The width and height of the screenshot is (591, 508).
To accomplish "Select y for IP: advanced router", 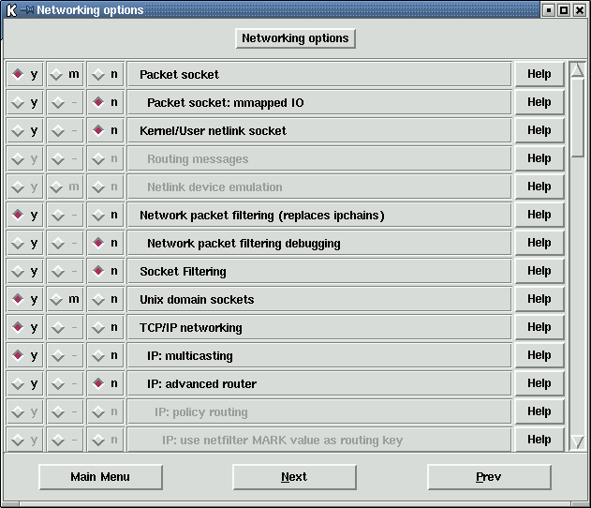I will [x=24, y=383].
